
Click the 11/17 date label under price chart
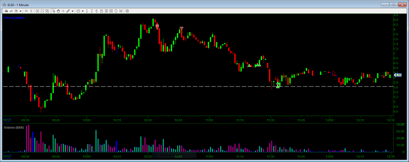(6, 120)
